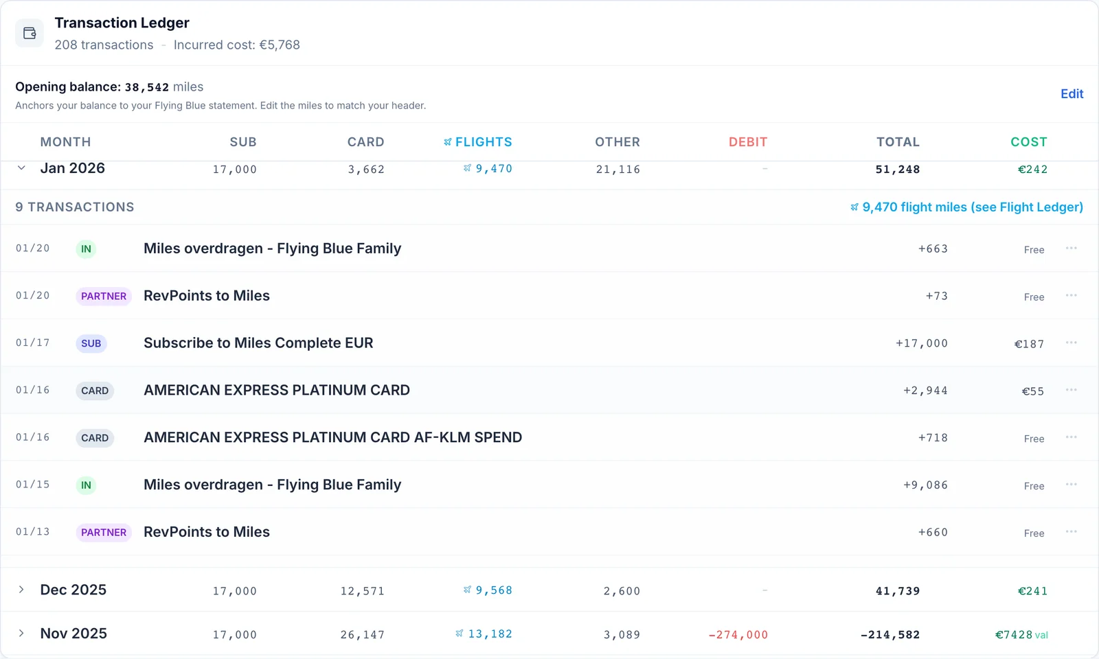Open the more options for the +2,944 AMEX row

coord(1071,390)
